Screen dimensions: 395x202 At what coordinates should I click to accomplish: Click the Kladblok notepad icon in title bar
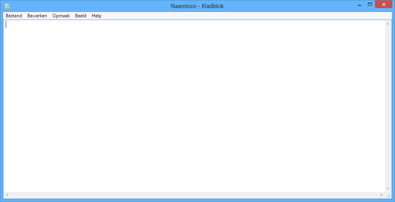[x=7, y=6]
